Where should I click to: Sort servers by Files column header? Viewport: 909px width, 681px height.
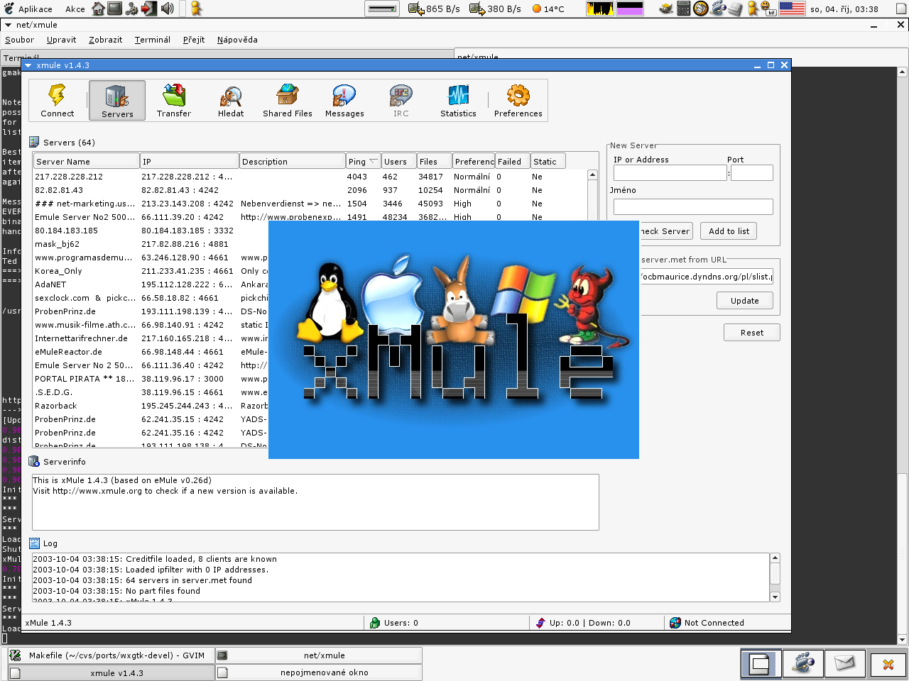[x=434, y=162]
